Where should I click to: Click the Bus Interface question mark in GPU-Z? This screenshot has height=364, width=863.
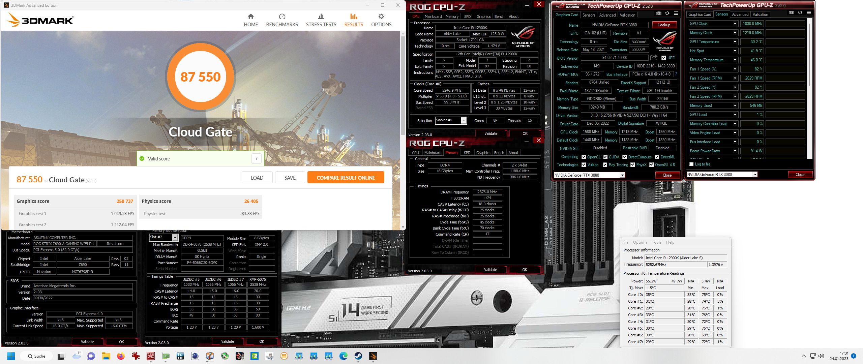tap(676, 74)
